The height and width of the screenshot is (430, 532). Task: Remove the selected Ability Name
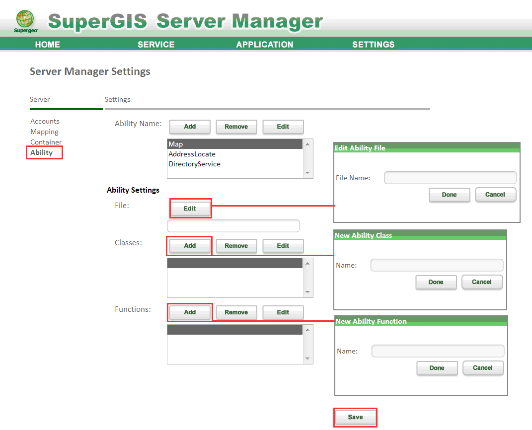coord(236,127)
